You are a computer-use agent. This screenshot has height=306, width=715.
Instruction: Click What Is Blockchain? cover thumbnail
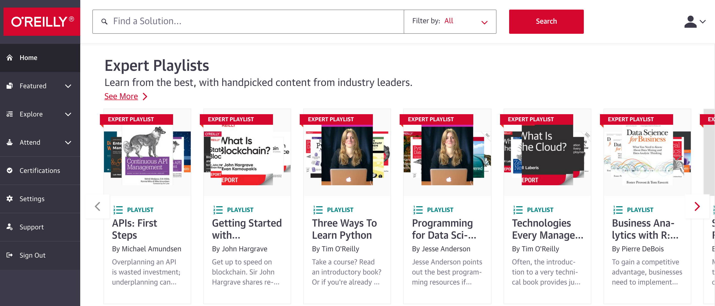247,155
